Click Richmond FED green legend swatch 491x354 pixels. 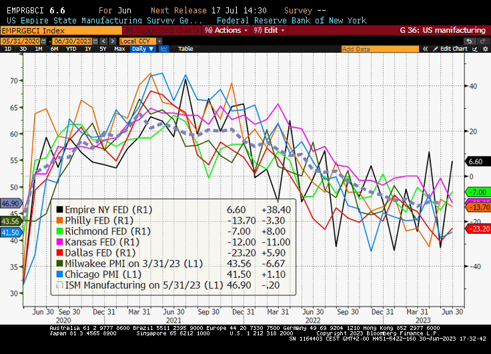click(59, 231)
